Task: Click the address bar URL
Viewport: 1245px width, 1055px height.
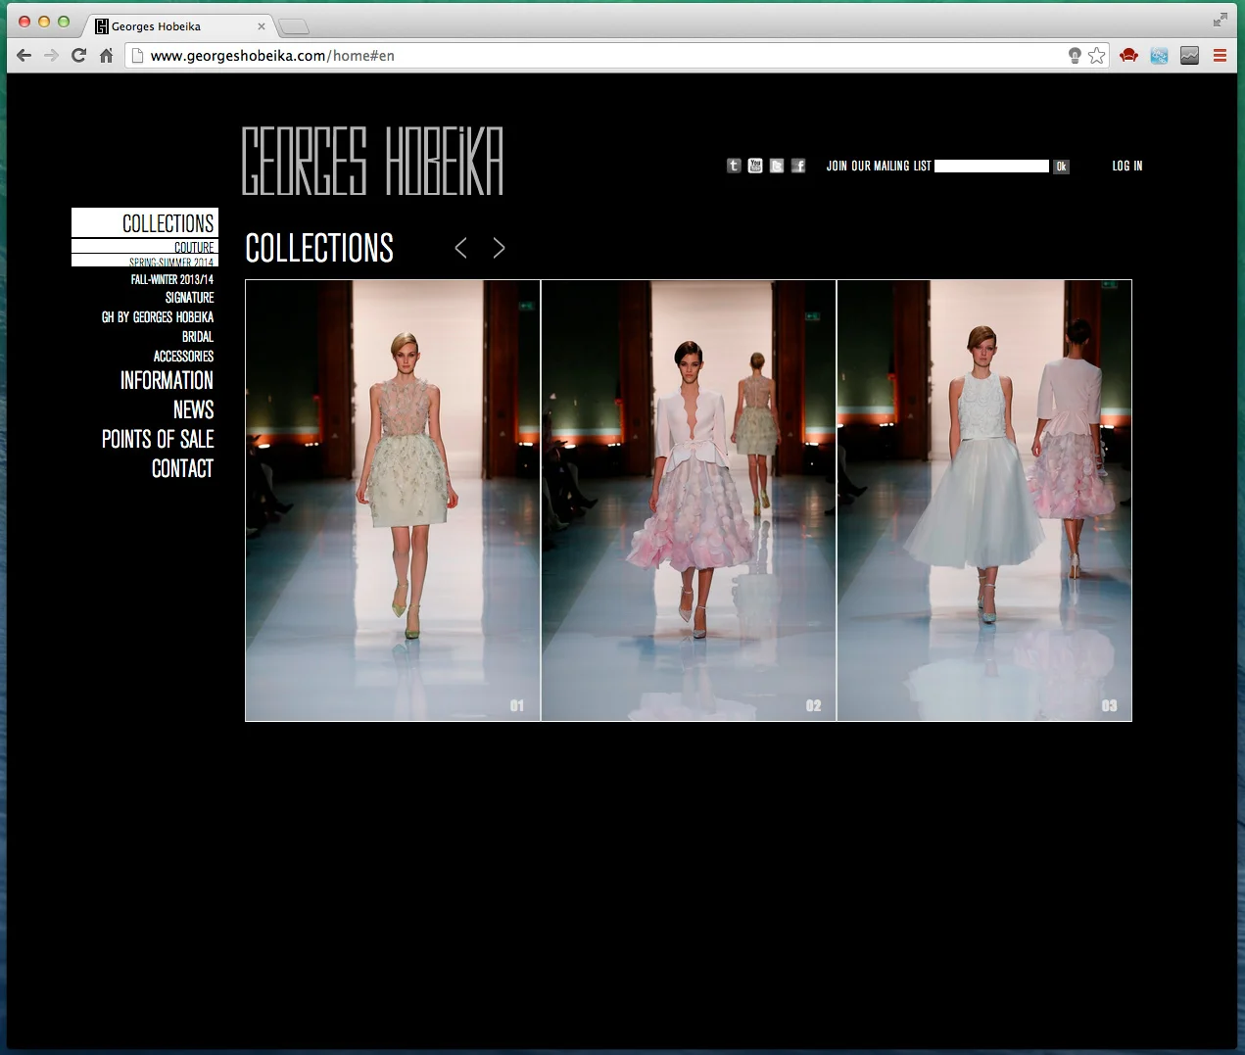Action: [x=272, y=56]
